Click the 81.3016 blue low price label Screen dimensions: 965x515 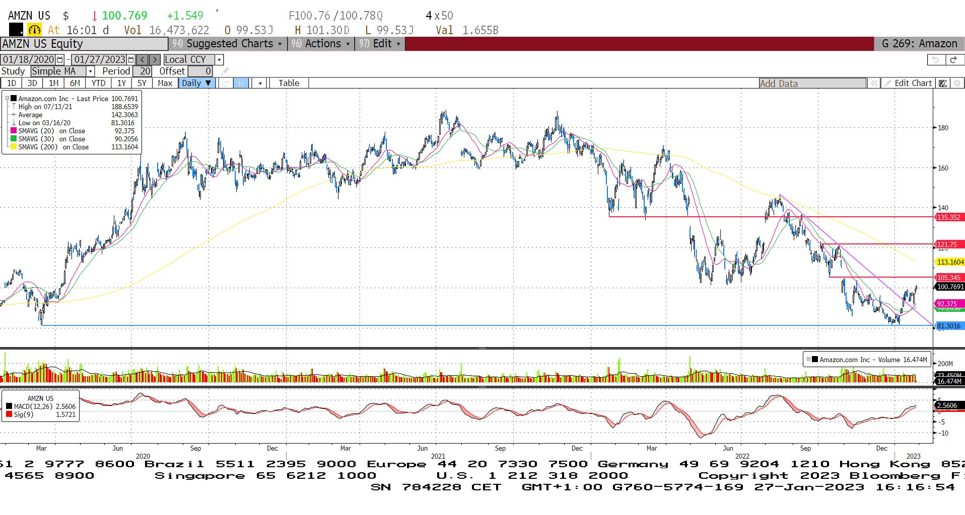click(949, 326)
